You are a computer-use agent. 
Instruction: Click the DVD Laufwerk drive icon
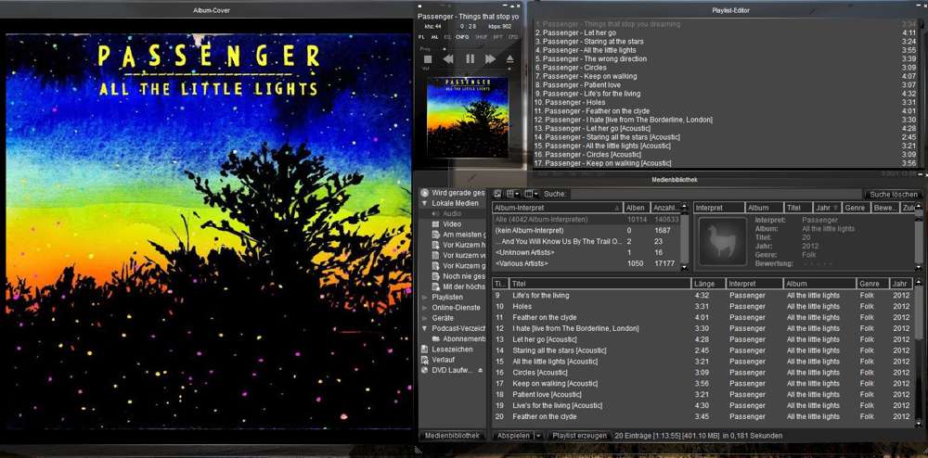point(425,370)
